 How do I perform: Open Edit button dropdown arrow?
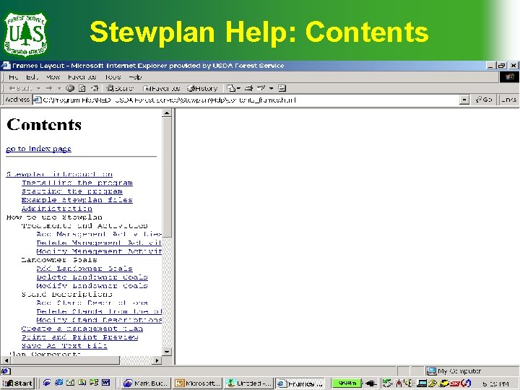271,88
